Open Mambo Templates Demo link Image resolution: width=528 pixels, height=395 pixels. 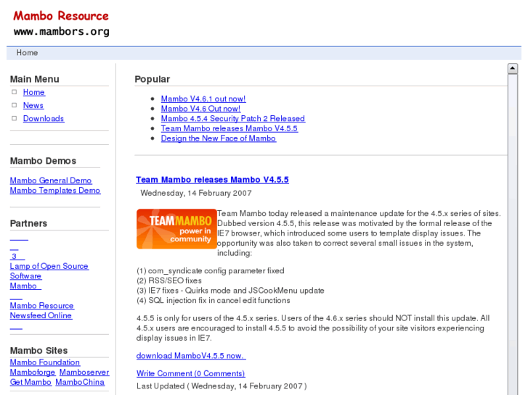pos(55,191)
